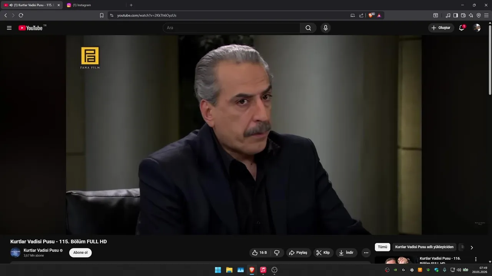This screenshot has width=492, height=276.
Task: Open the tab search icon
Action: click(x=435, y=15)
